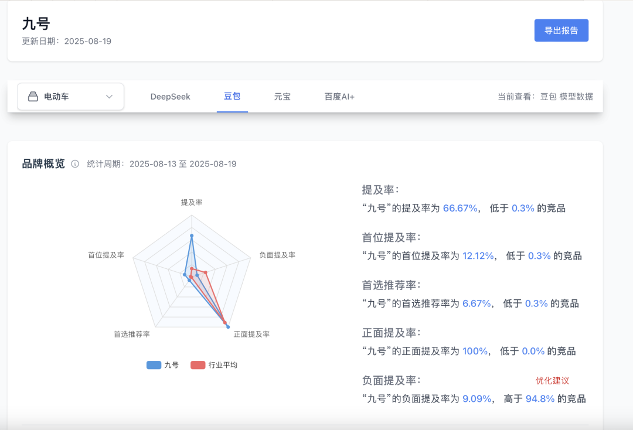Select the 豆包 tab

click(x=232, y=96)
